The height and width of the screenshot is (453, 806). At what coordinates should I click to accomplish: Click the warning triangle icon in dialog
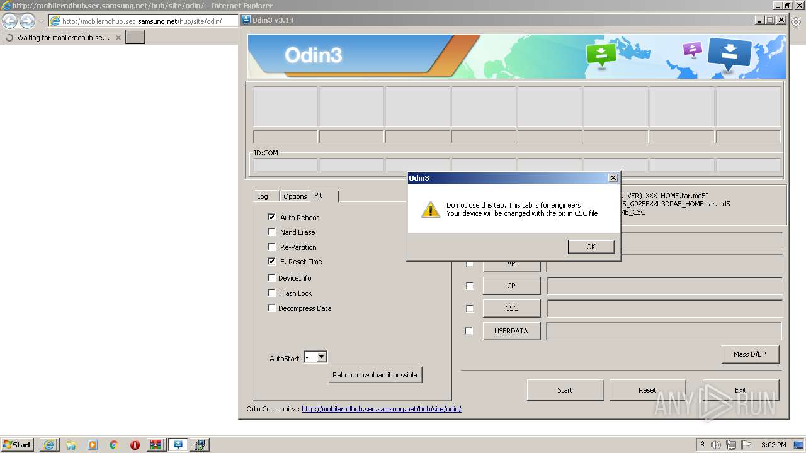(431, 210)
